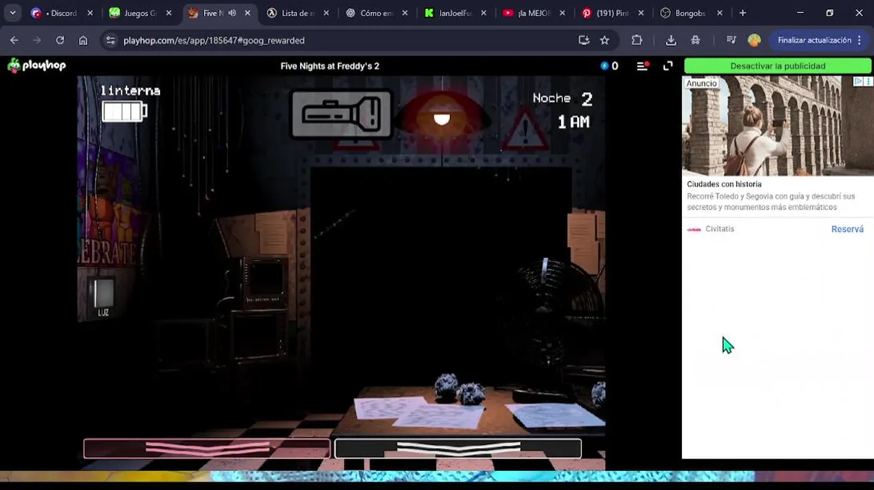Open the Playhop hamburger menu

(642, 66)
